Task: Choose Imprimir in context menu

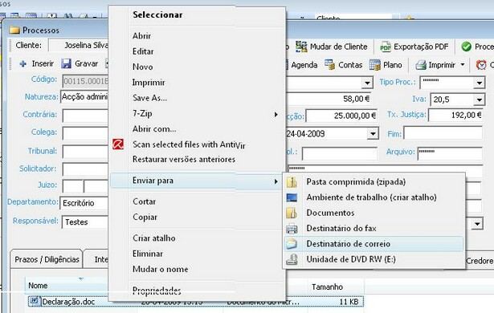Action: (x=149, y=83)
